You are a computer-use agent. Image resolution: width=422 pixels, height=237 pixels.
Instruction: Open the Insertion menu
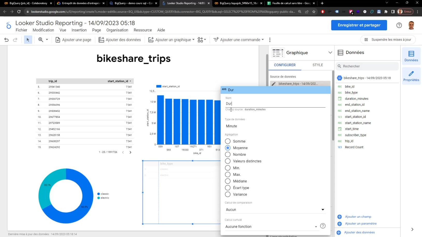click(79, 30)
